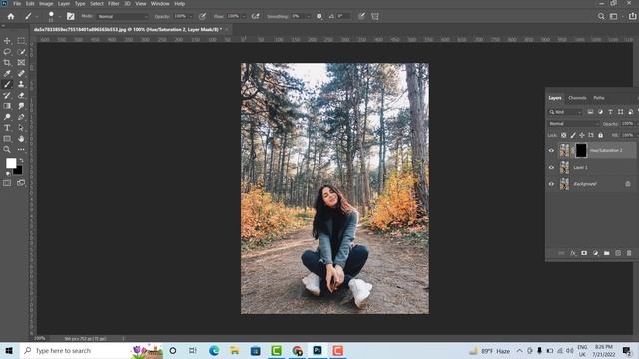Open the layer Kind filter dropdown
Viewport: 639px width, 359px height.
pyautogui.click(x=565, y=112)
